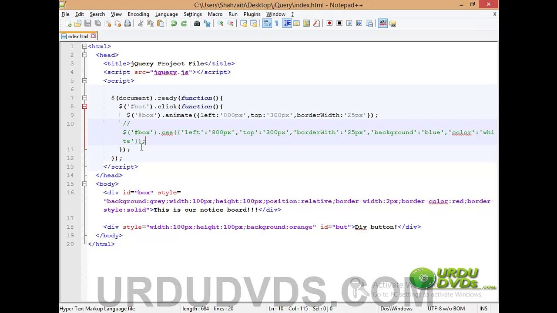Create a new file with the New icon
The height and width of the screenshot is (313, 557).
tap(68, 23)
